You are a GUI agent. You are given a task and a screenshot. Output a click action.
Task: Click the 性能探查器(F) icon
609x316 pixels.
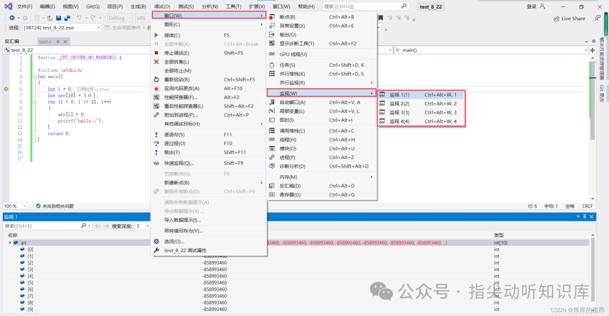156,97
